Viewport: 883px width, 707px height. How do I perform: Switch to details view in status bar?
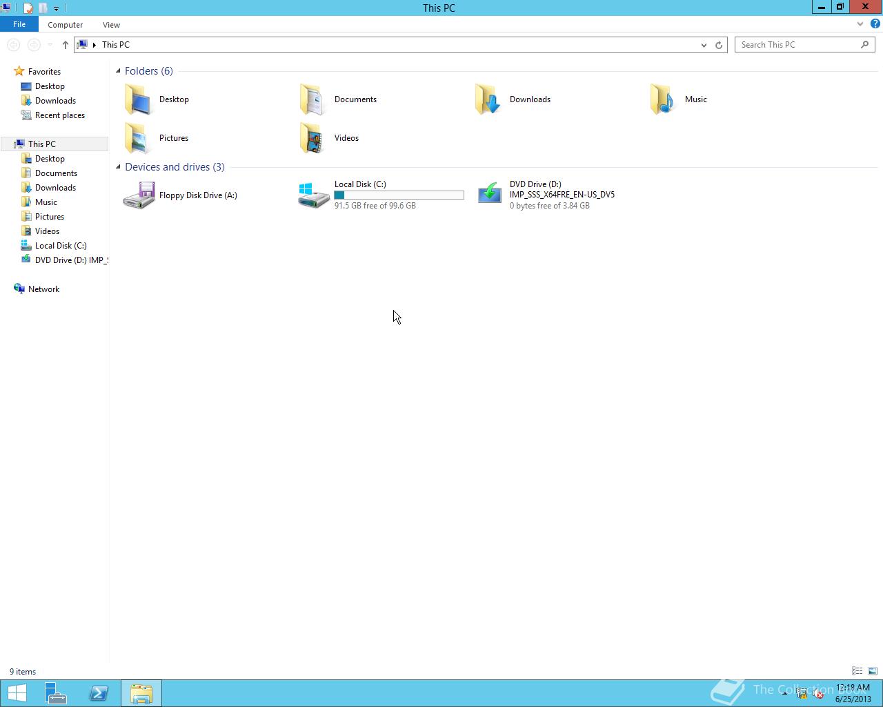click(857, 671)
